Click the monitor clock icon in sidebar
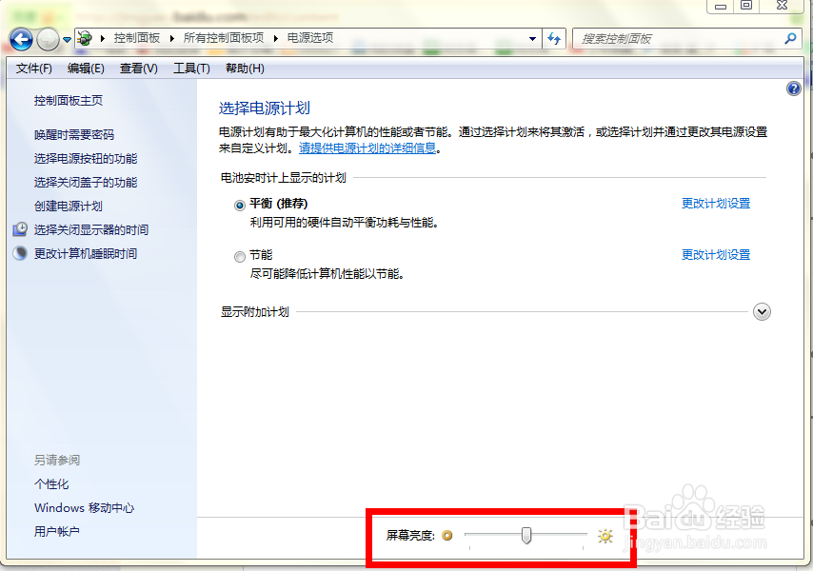This screenshot has width=813, height=571. (20, 229)
